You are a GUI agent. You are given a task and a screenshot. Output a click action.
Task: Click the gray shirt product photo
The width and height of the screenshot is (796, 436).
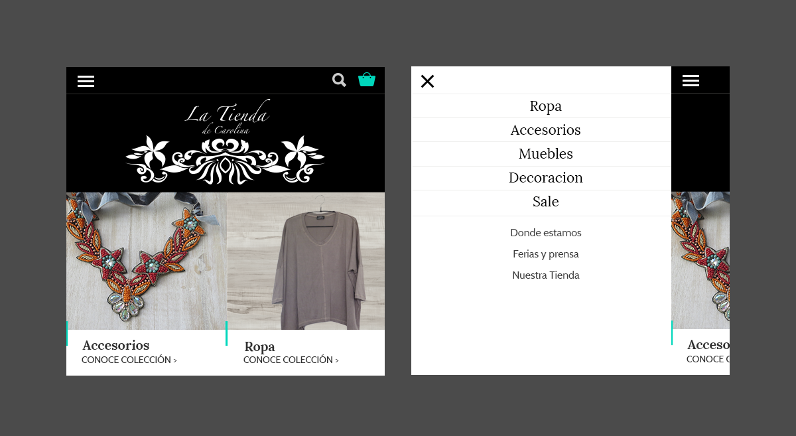306,260
